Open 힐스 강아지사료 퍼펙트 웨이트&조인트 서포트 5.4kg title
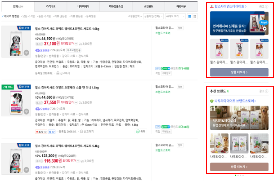Screen dimensions: 278x181 (67, 146)
